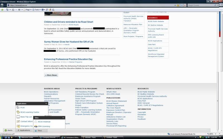Click the Google search input field
This screenshot has width=223, height=139.
201,5
